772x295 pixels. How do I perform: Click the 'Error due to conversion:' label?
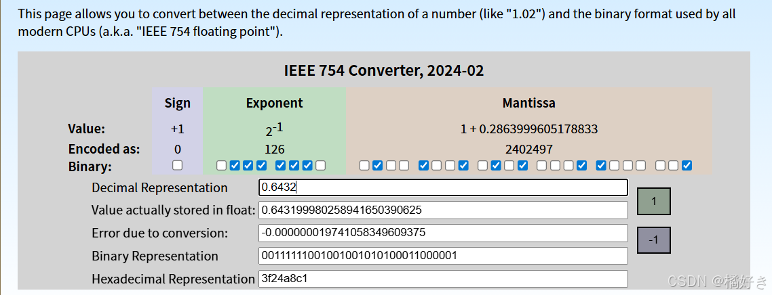click(x=159, y=233)
